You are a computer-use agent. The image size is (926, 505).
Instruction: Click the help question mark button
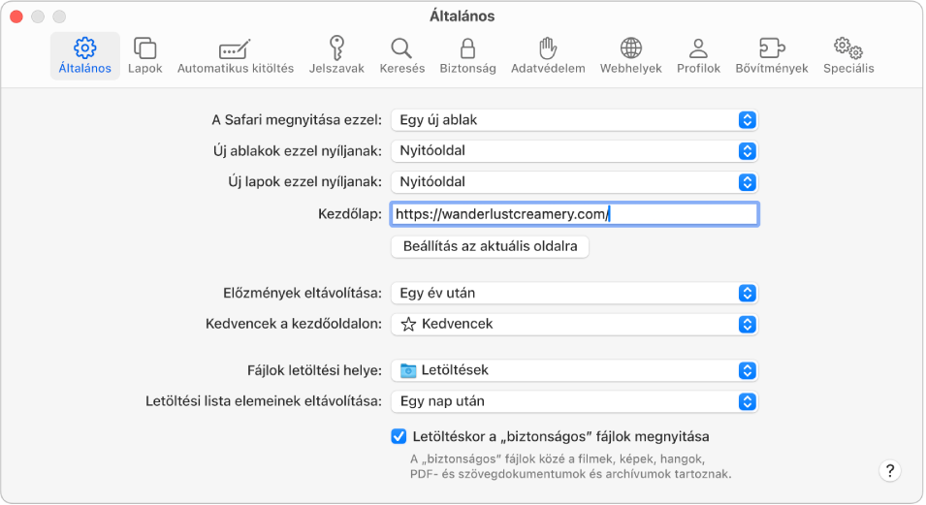pyautogui.click(x=890, y=471)
